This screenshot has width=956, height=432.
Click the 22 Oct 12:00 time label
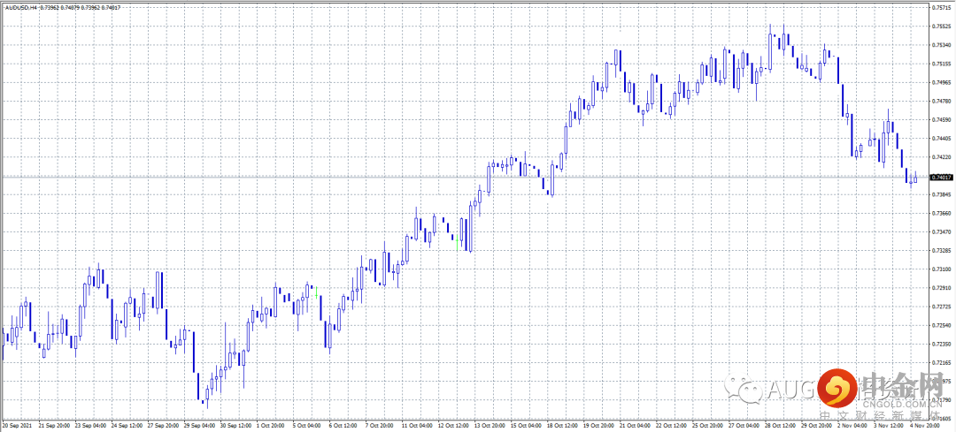pos(673,425)
